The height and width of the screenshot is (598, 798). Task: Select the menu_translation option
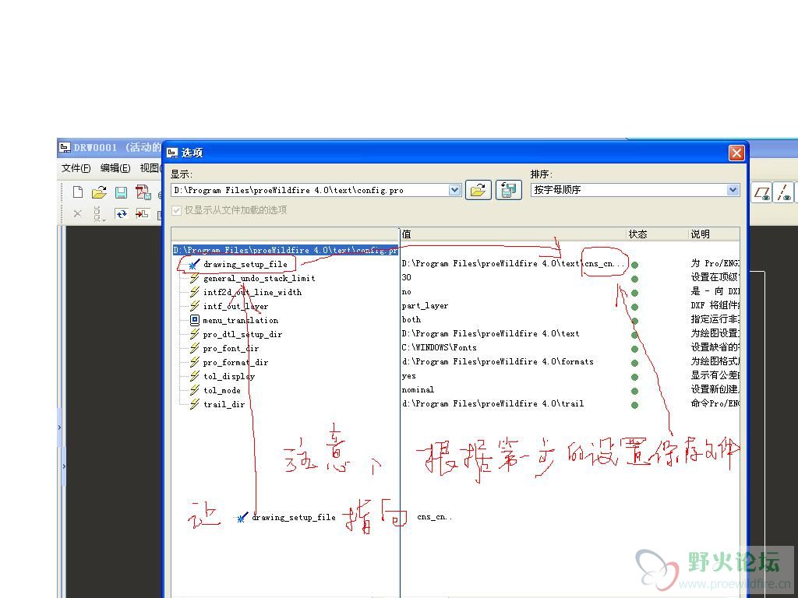point(240,320)
